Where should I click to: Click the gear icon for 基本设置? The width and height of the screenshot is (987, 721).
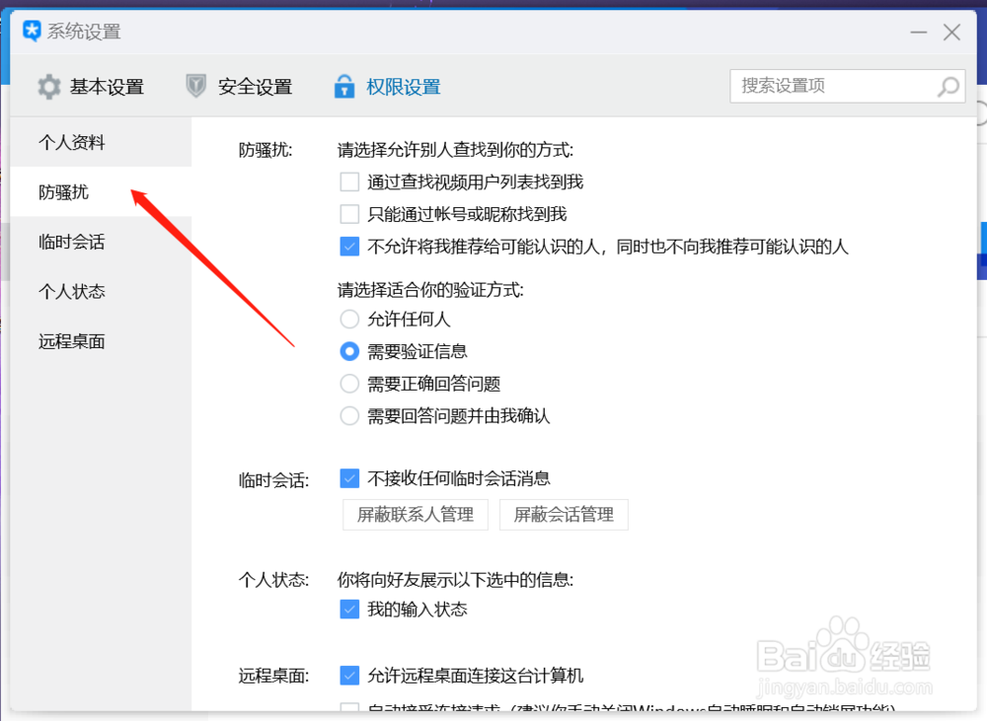(48, 87)
